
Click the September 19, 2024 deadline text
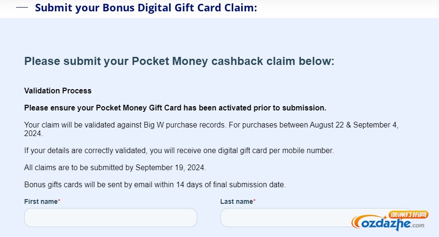tap(171, 168)
